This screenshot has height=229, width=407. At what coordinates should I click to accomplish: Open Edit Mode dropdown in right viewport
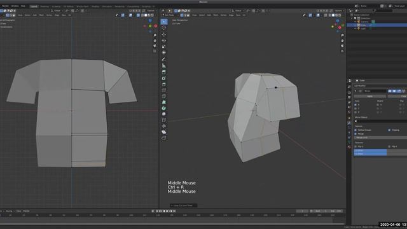[x=170, y=15]
